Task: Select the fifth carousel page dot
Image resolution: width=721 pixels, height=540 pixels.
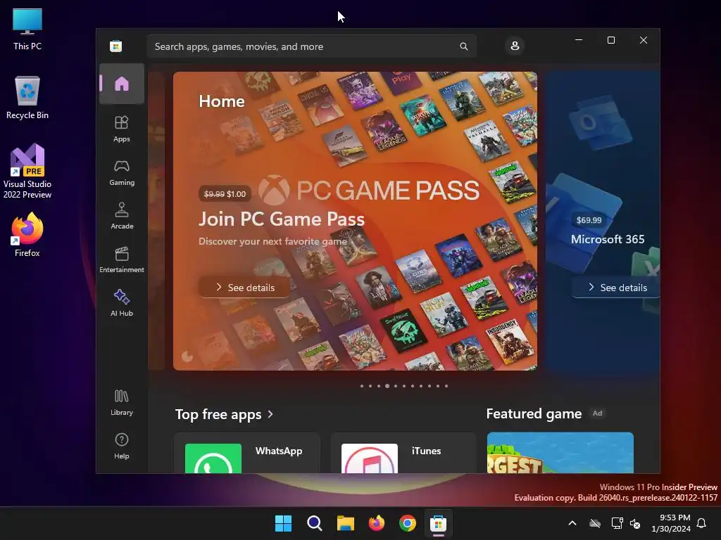Action: coord(396,386)
